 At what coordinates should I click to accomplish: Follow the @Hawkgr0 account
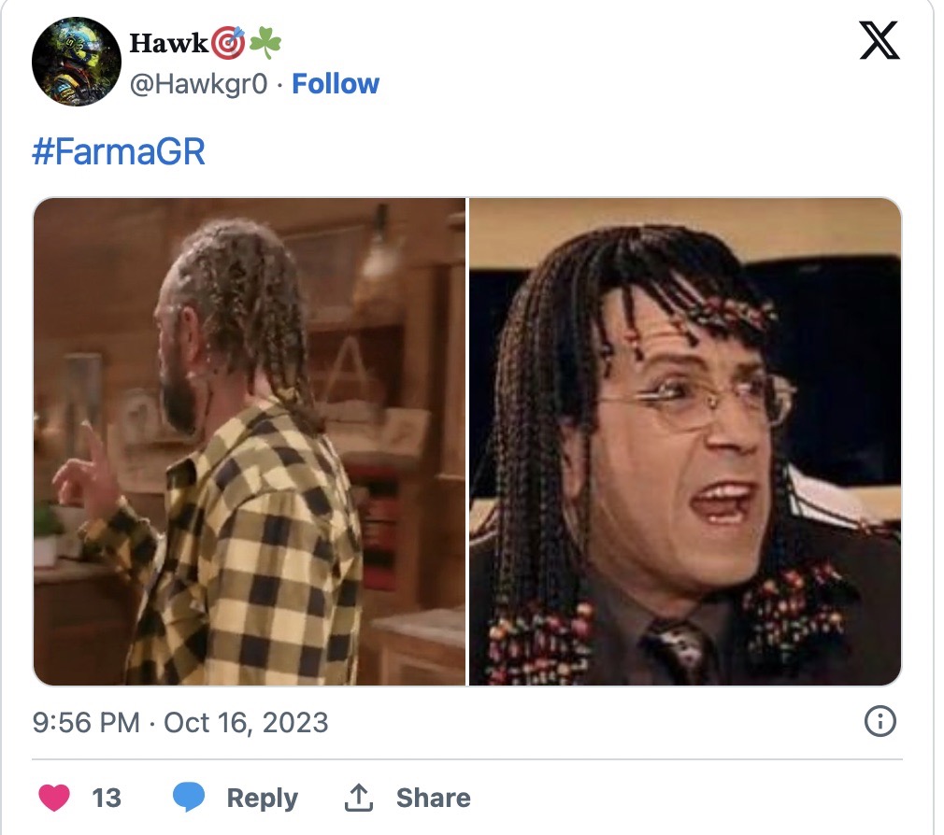[336, 84]
